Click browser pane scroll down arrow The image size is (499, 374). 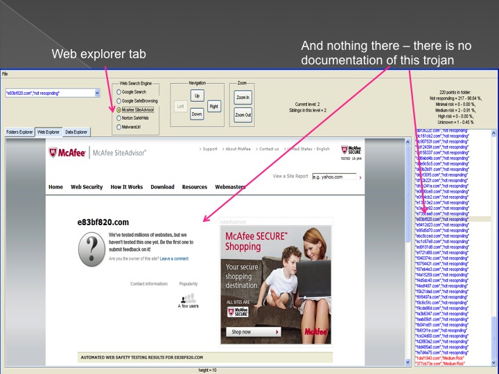coord(408,362)
